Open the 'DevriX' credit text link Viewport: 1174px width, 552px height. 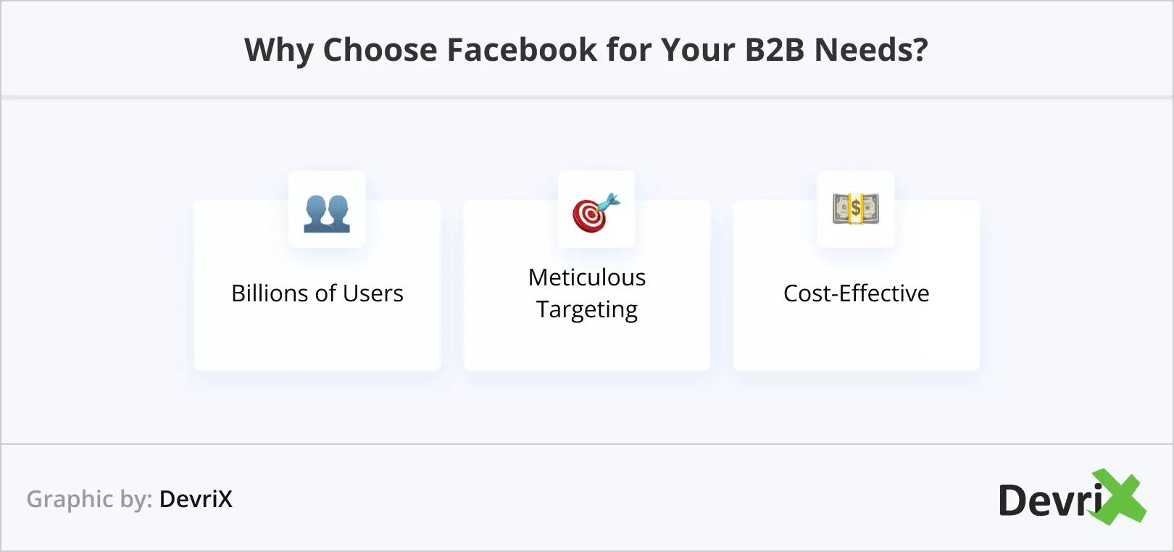196,499
